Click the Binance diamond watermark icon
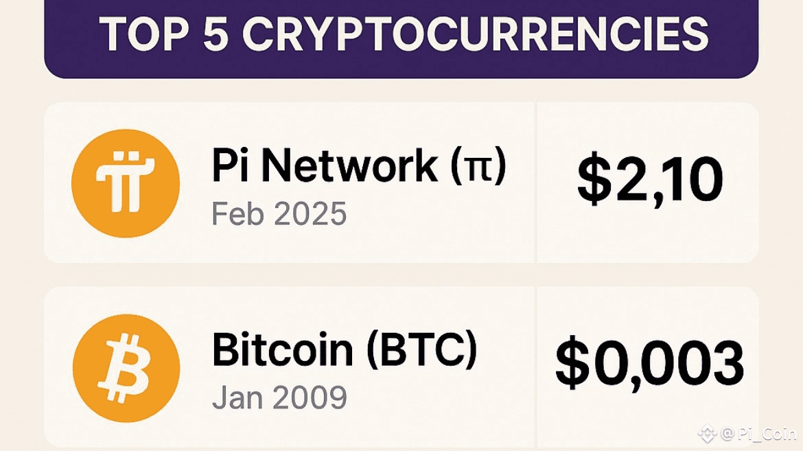The image size is (803, 451). point(707,434)
